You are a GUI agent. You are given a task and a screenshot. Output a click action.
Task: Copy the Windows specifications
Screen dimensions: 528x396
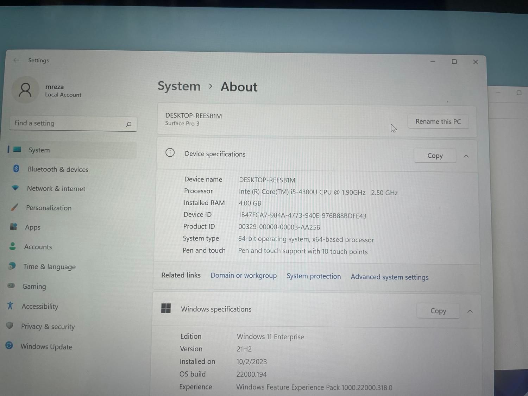coord(438,311)
